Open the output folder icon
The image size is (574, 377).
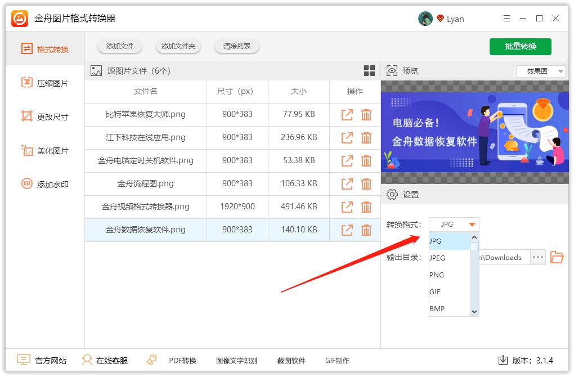557,257
